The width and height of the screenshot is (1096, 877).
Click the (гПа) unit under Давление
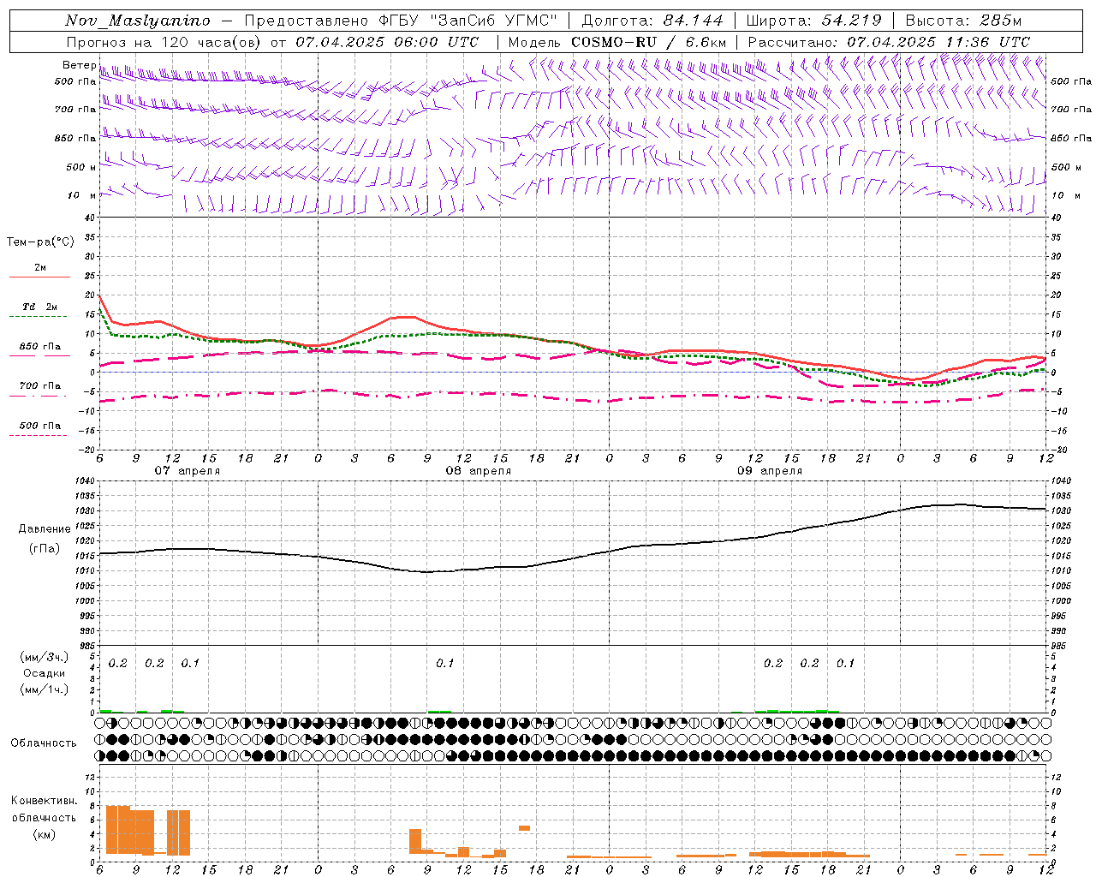click(45, 548)
